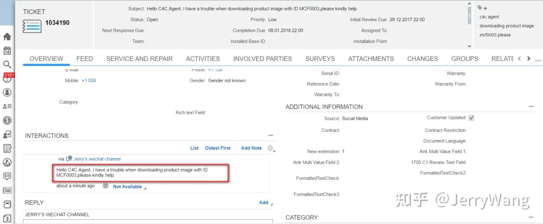Open the calendar icon in sidebar

click(x=7, y=51)
